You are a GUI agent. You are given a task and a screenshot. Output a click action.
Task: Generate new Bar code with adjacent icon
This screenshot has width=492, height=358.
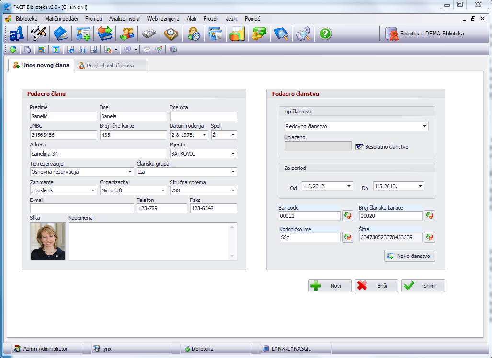click(x=347, y=216)
